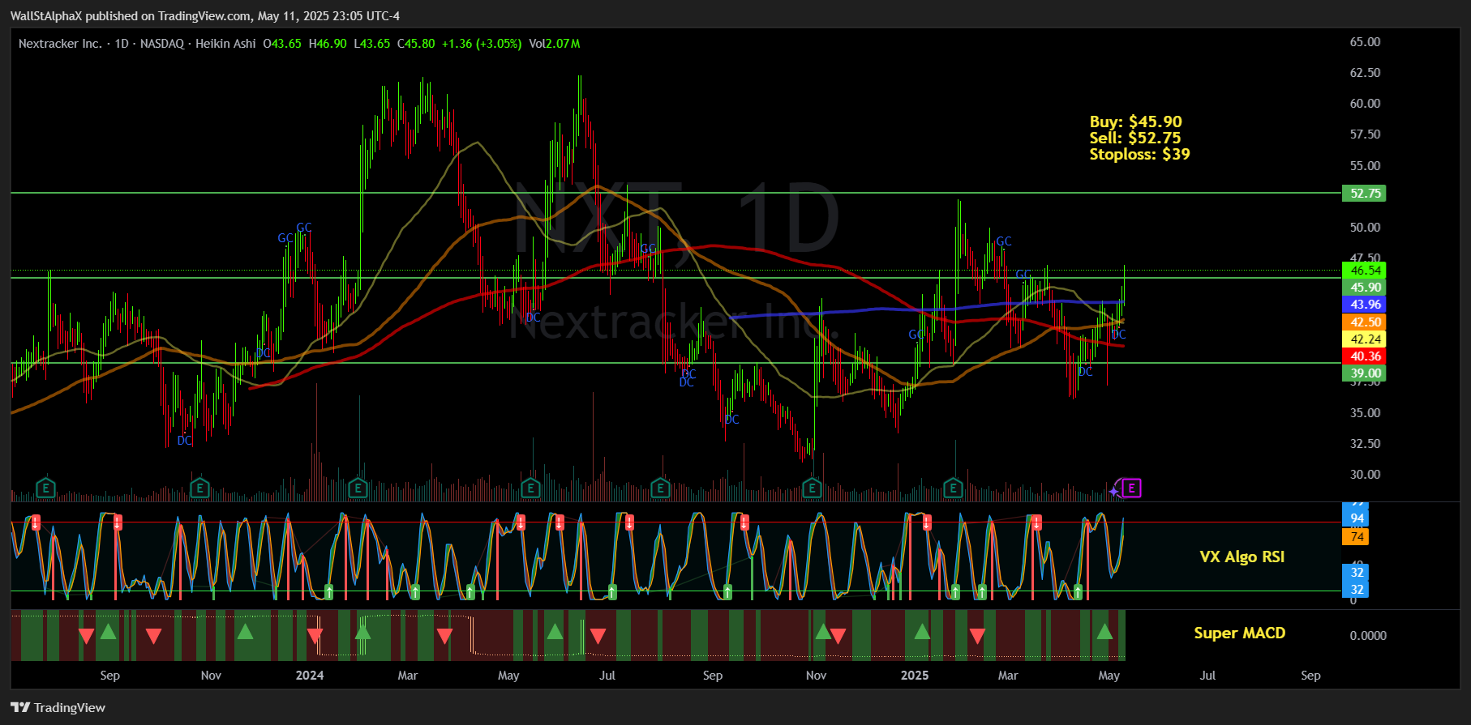Click the Nextracker Inc. symbol title
1471x725 pixels.
pos(61,44)
